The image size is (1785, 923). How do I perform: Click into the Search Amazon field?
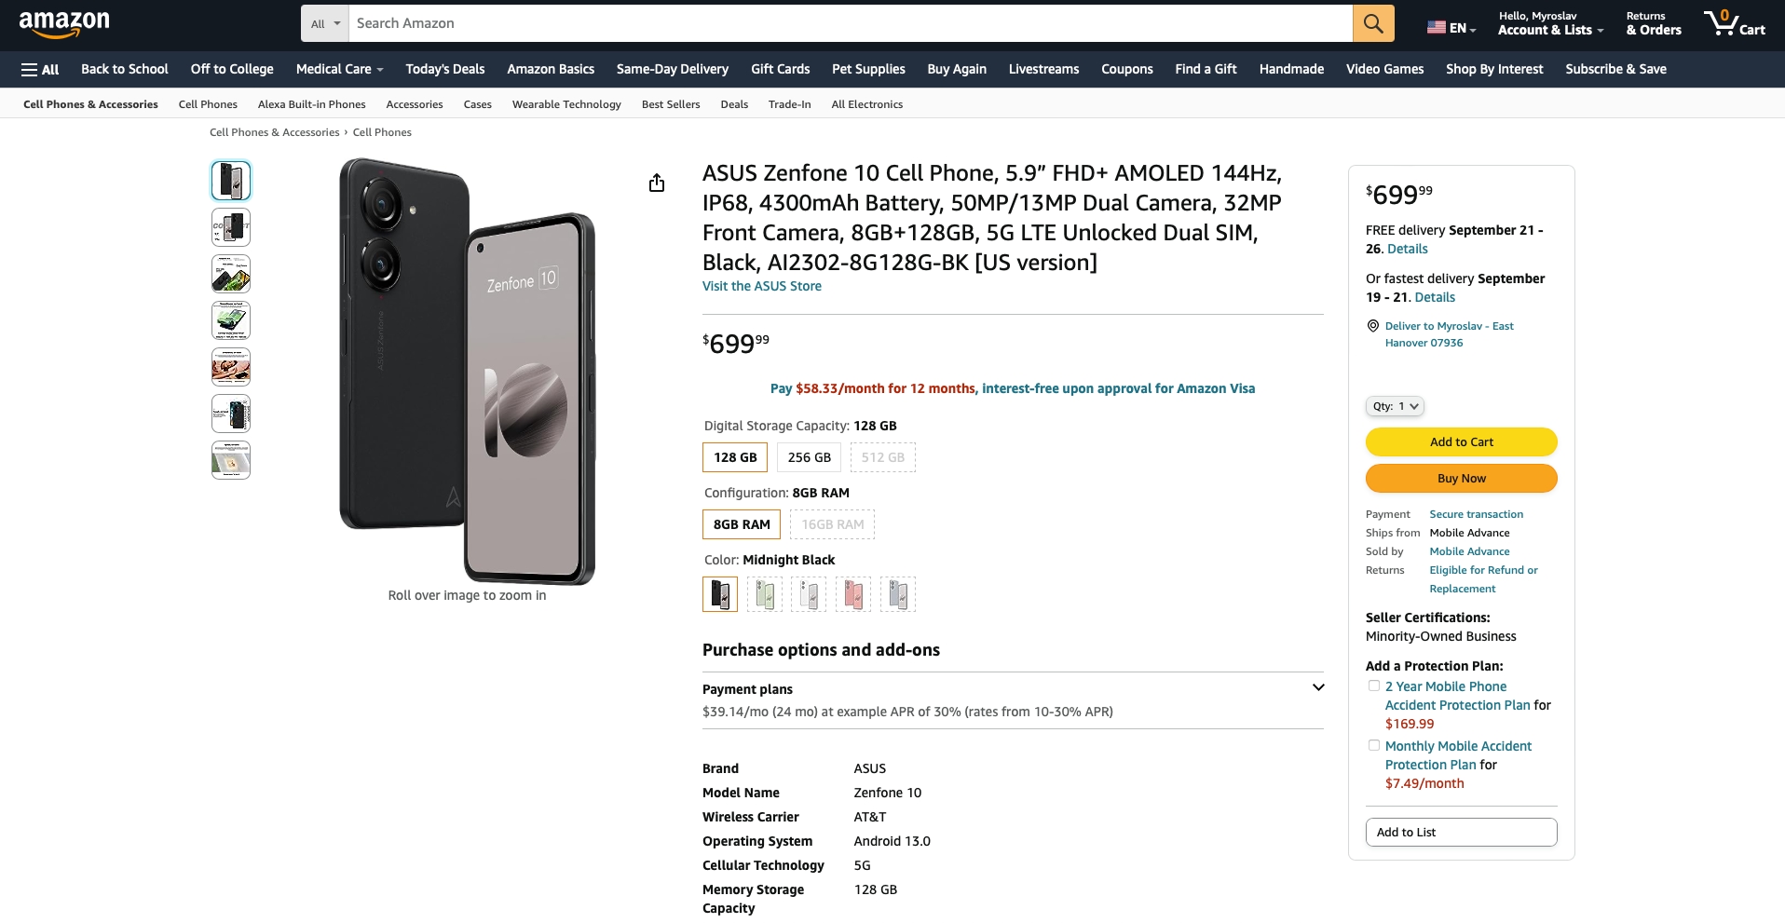coord(851,23)
